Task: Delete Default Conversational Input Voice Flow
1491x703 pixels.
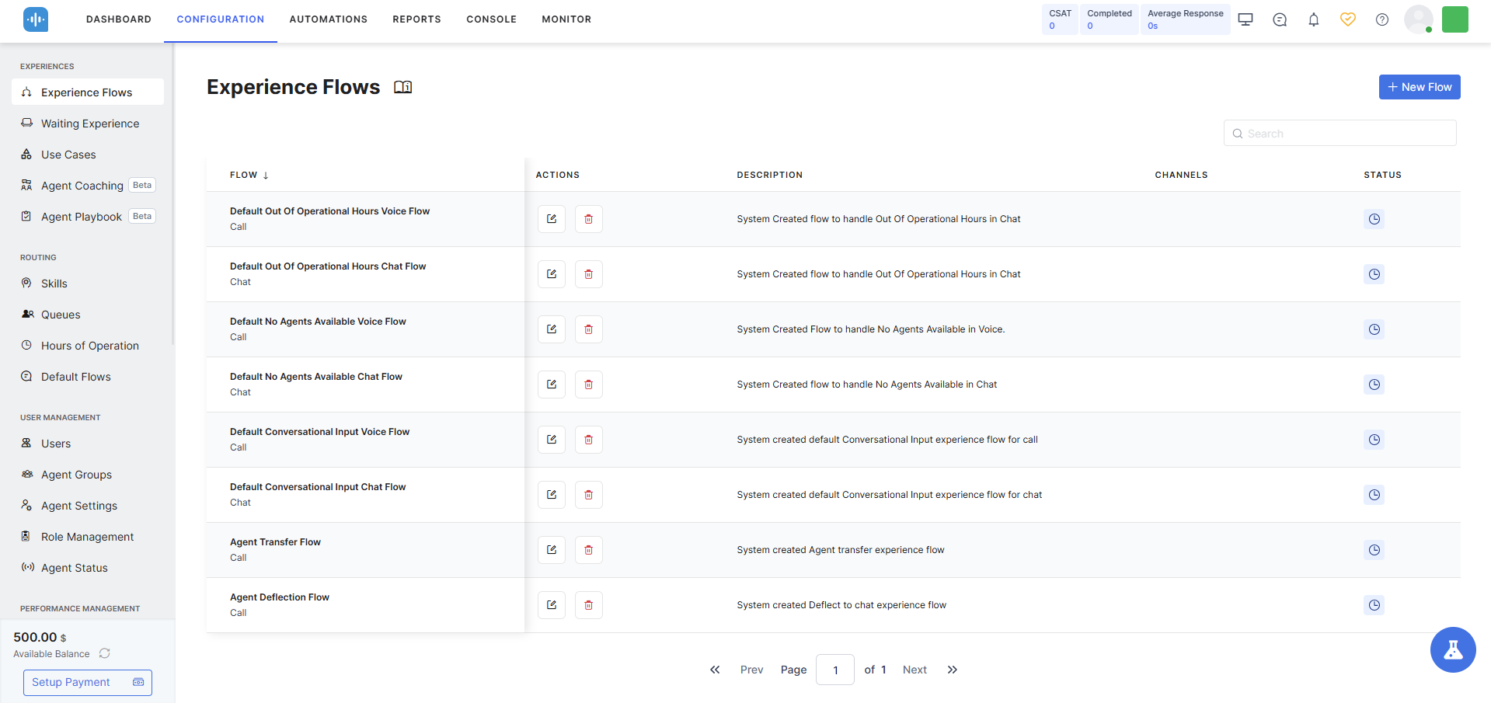Action: (x=589, y=440)
